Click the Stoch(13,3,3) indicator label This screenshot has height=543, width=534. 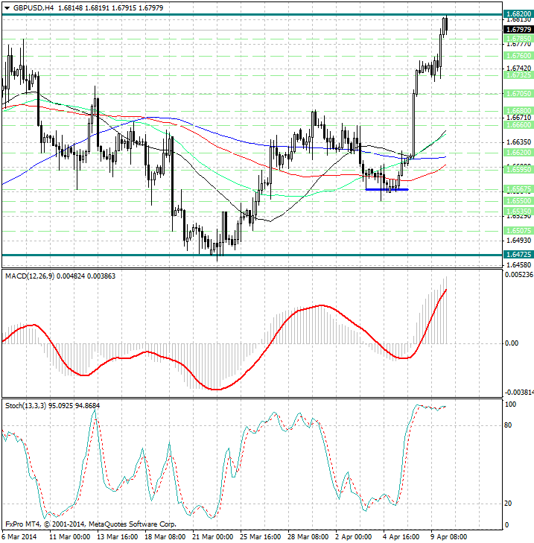pos(29,405)
